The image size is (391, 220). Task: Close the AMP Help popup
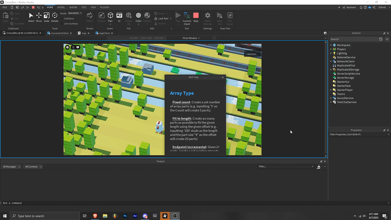[x=223, y=77]
